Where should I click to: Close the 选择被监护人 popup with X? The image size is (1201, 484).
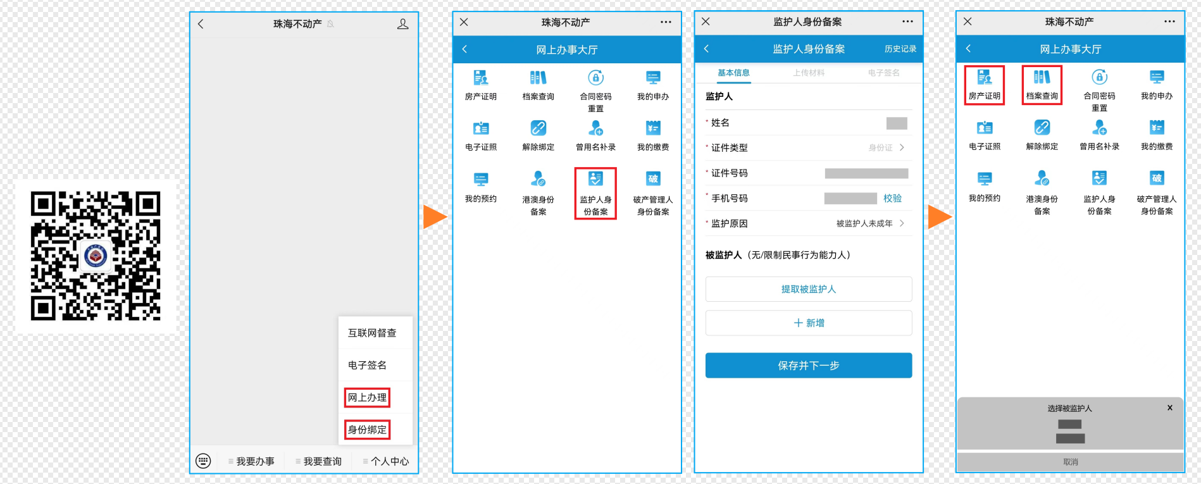pos(1169,408)
